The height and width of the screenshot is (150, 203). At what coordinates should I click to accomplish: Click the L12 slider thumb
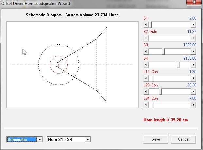click(153, 78)
